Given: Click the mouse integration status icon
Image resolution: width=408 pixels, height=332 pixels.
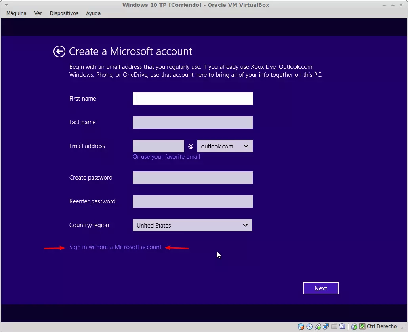Looking at the screenshot, I should click(x=354, y=326).
